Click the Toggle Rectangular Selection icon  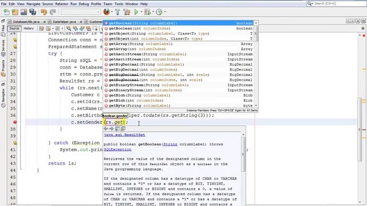[x=95, y=29]
